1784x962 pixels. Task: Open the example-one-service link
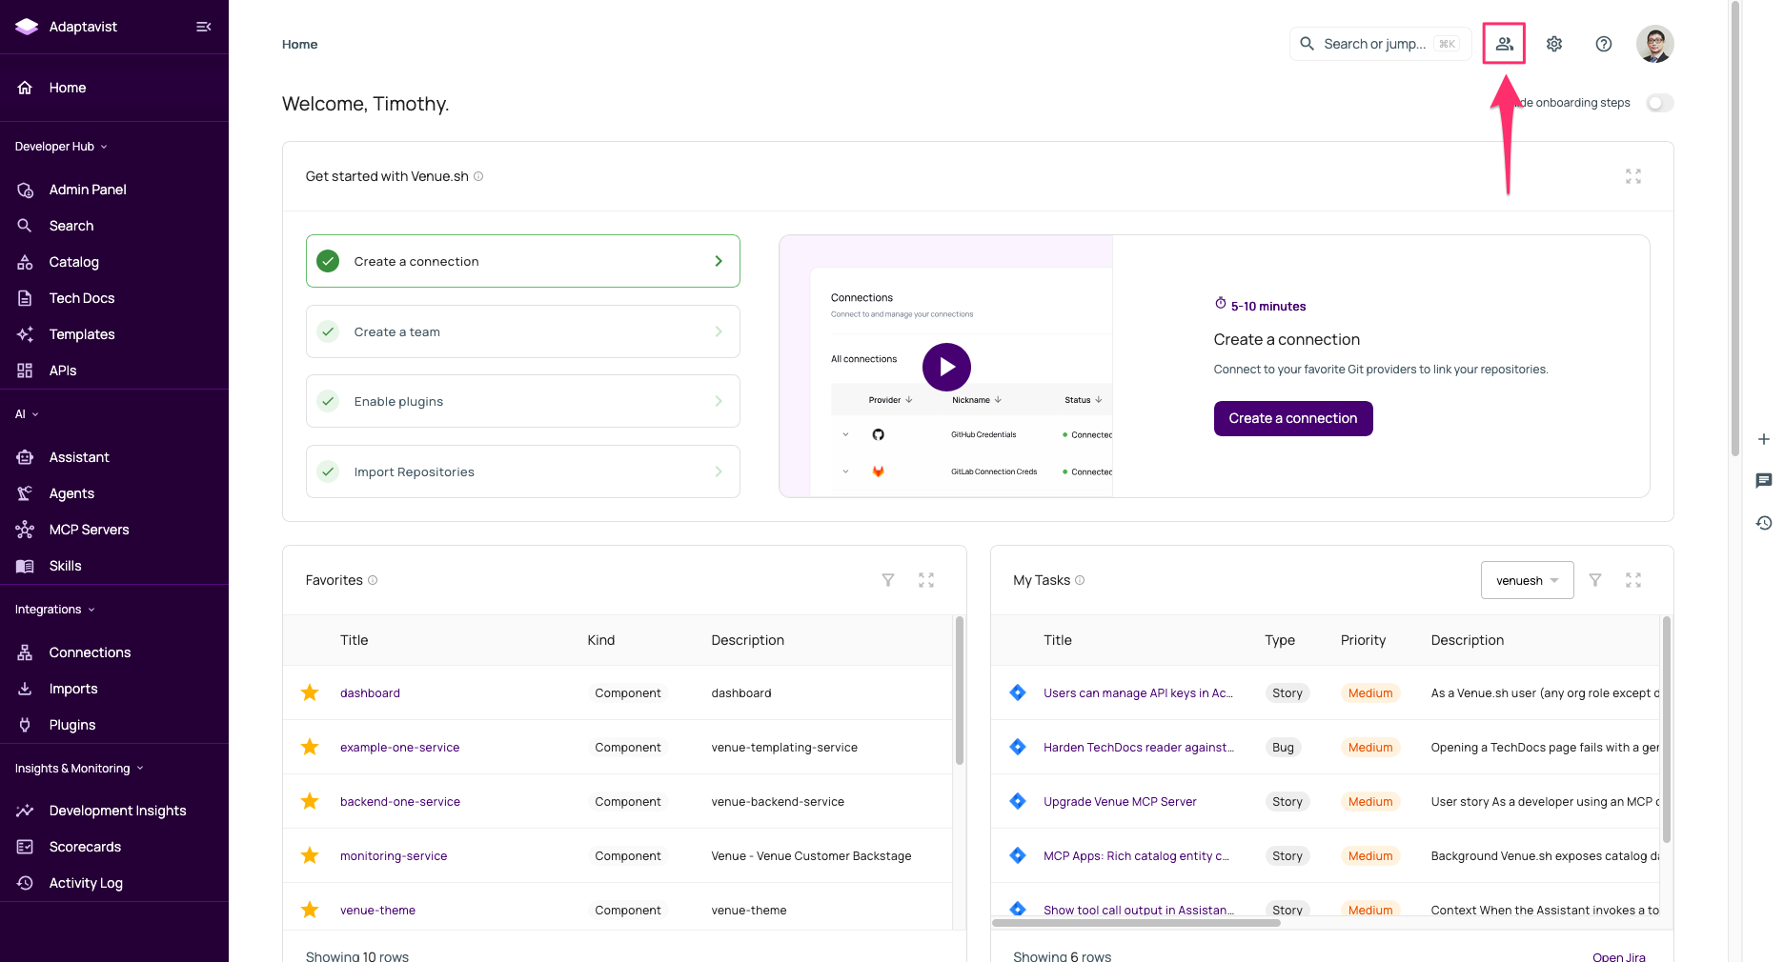click(399, 748)
